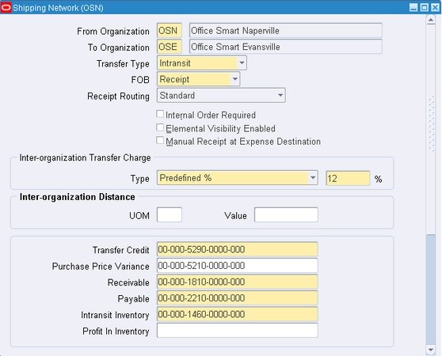Select the distance Value field

point(286,215)
